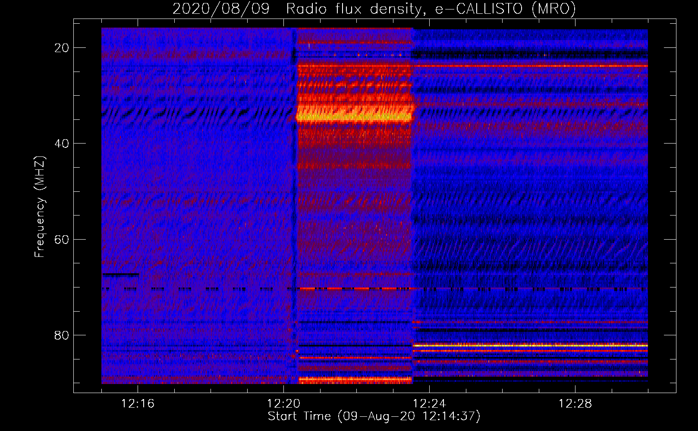Click the 20 MHz frequency tick label
This screenshot has height=431, width=698.
pos(62,48)
